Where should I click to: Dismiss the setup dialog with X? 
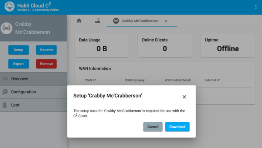(184, 97)
